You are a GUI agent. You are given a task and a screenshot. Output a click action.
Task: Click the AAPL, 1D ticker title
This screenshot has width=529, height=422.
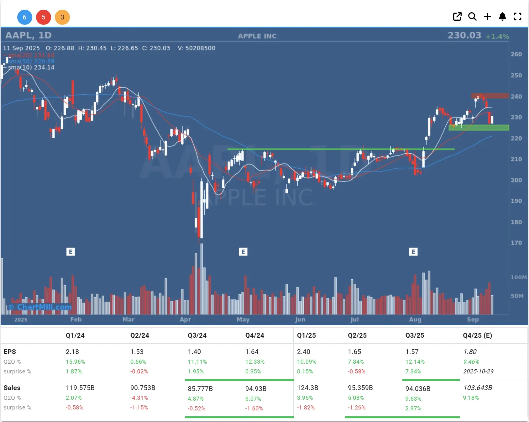pyautogui.click(x=29, y=35)
